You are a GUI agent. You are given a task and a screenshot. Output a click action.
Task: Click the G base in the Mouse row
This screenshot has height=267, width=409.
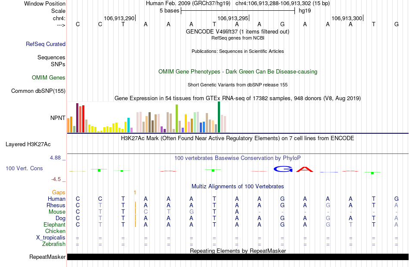[192, 212]
